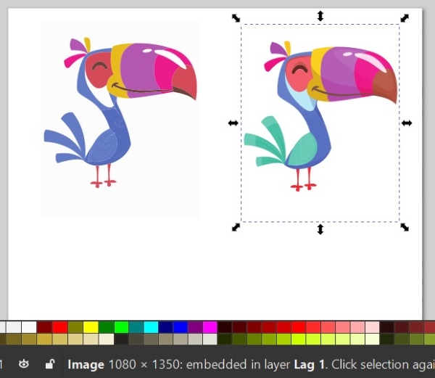Click the bottom-left corner scale handle
Image resolution: width=435 pixels, height=378 pixels.
[236, 228]
